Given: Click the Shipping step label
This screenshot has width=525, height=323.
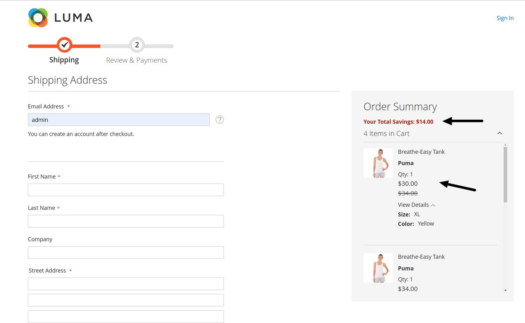Looking at the screenshot, I should (64, 60).
